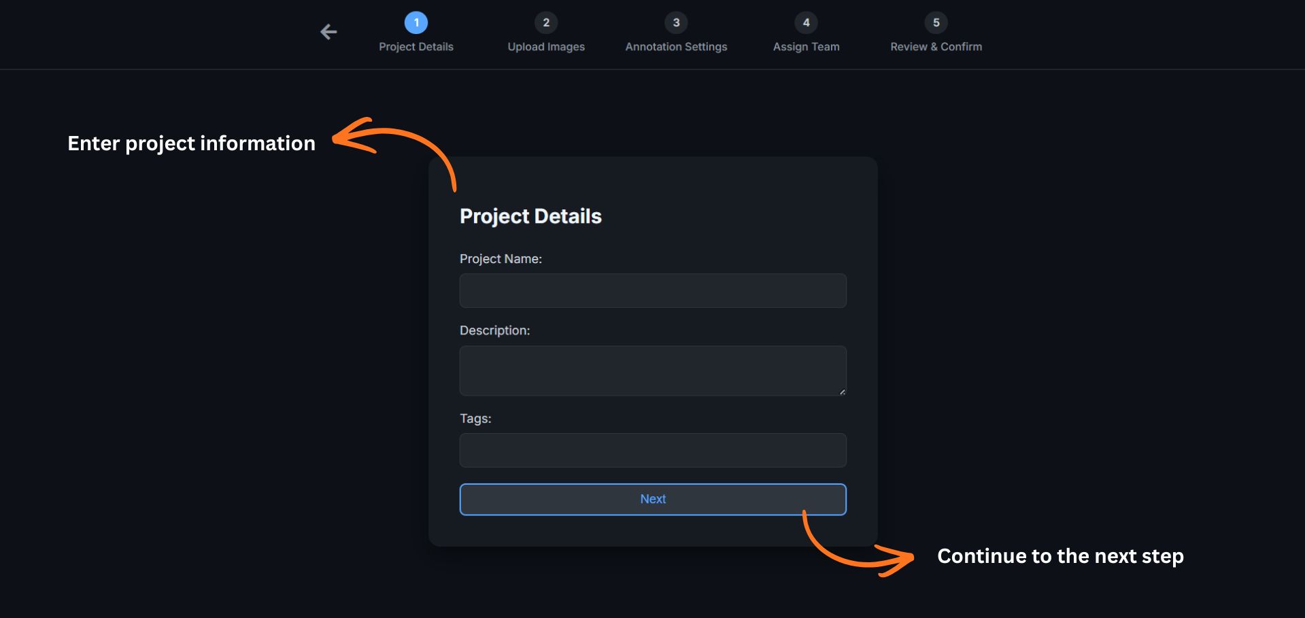Click the "Tags:" field label
Viewport: 1305px width, 618px height.
475,419
